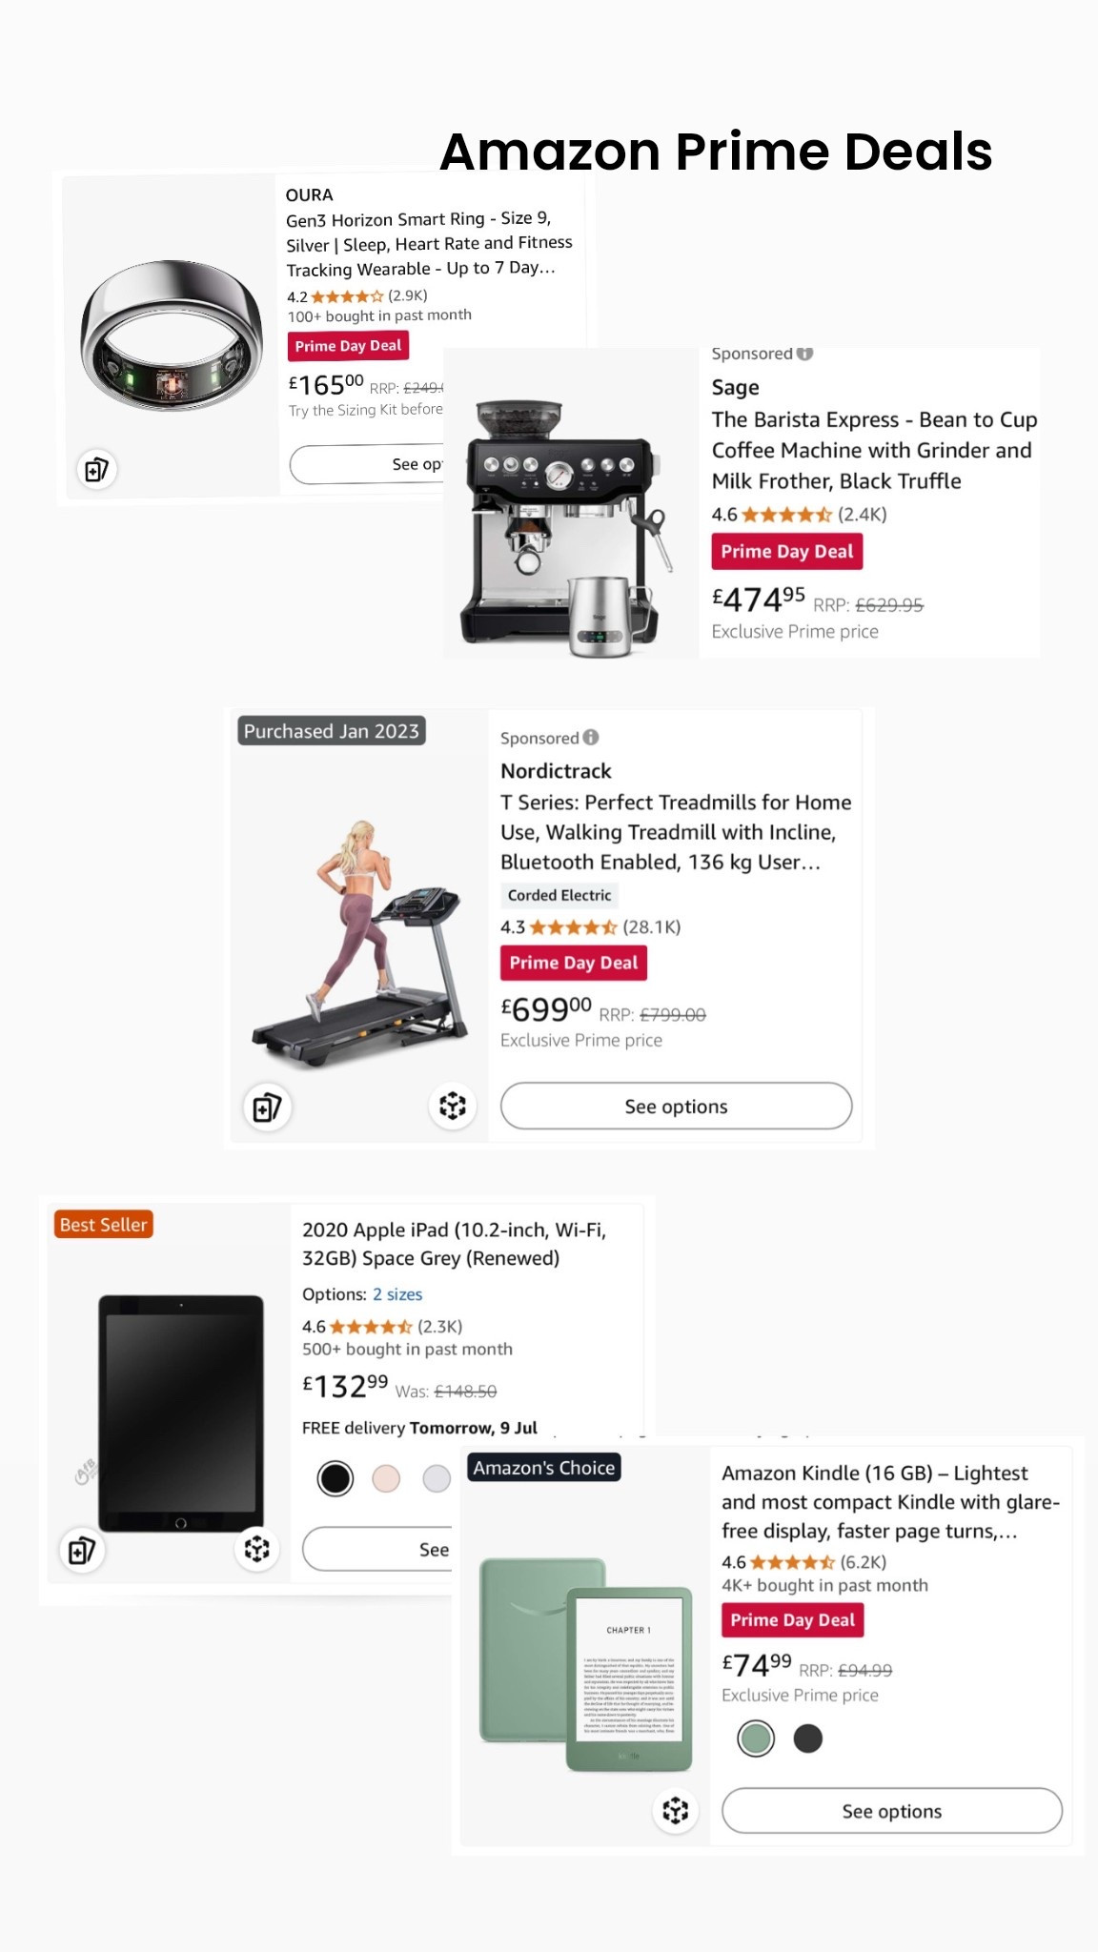Image resolution: width=1098 pixels, height=1952 pixels.
Task: Click the sponsored info icon on the Nordictrack listing
Action: 591,738
